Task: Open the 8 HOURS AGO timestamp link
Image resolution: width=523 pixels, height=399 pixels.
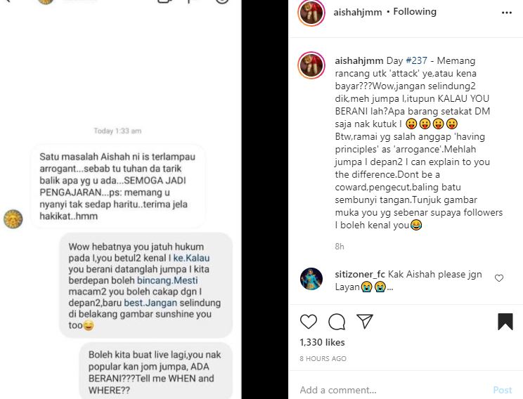Action: (x=323, y=359)
